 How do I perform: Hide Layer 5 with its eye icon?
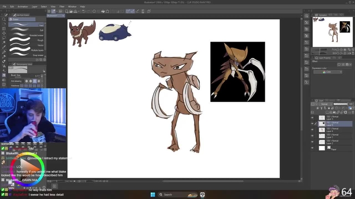tap(312, 124)
